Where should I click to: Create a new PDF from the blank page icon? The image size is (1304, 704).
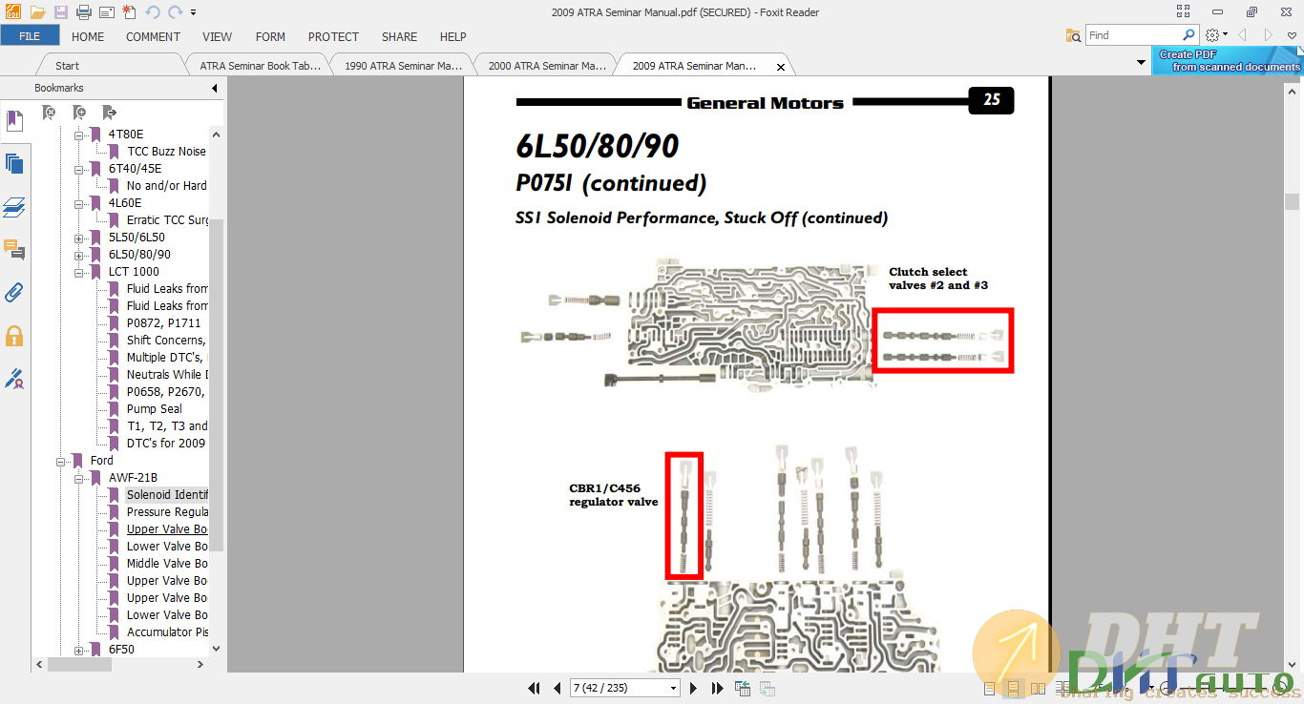point(129,12)
